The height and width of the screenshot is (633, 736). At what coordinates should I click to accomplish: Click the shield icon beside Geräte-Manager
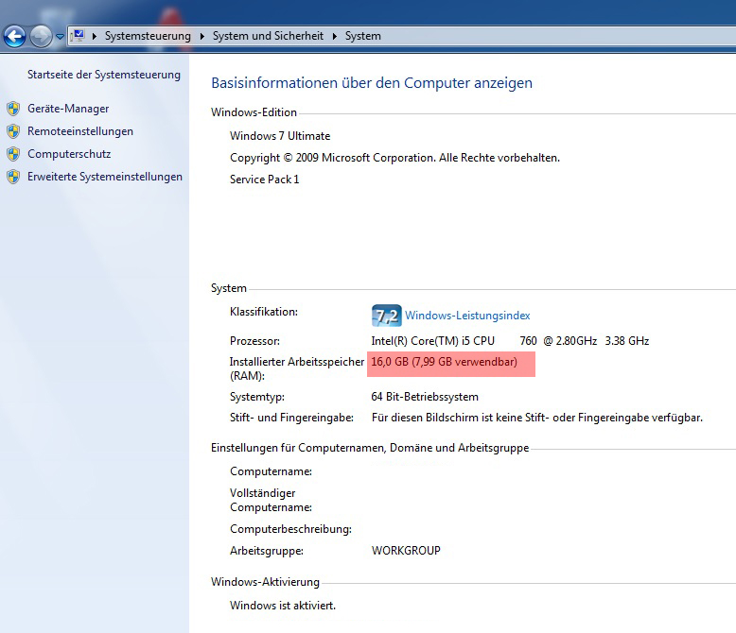tap(13, 109)
